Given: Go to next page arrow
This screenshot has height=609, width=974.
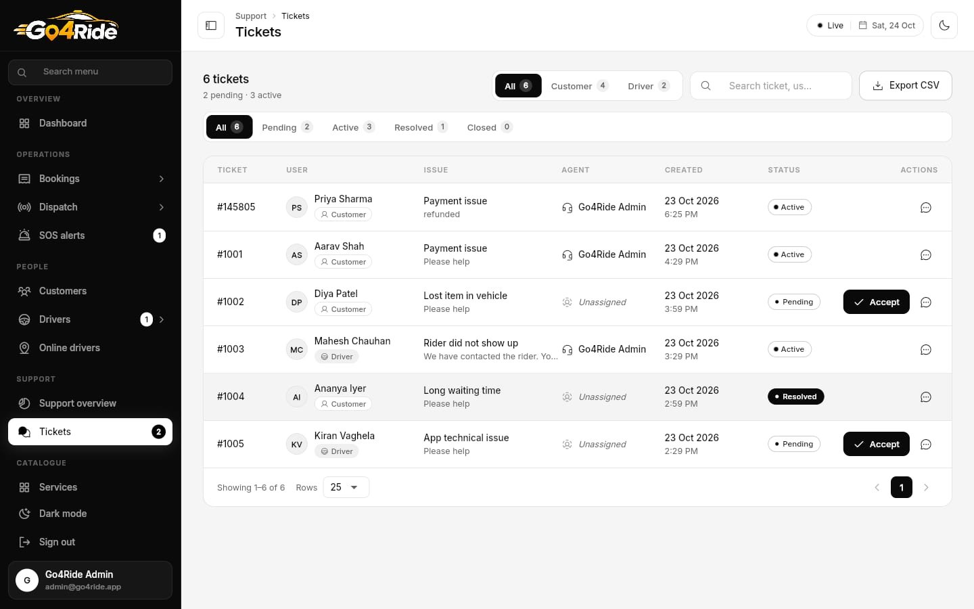Looking at the screenshot, I should tap(926, 487).
